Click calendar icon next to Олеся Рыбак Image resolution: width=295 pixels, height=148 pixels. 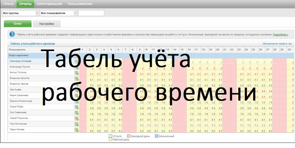click(77, 107)
